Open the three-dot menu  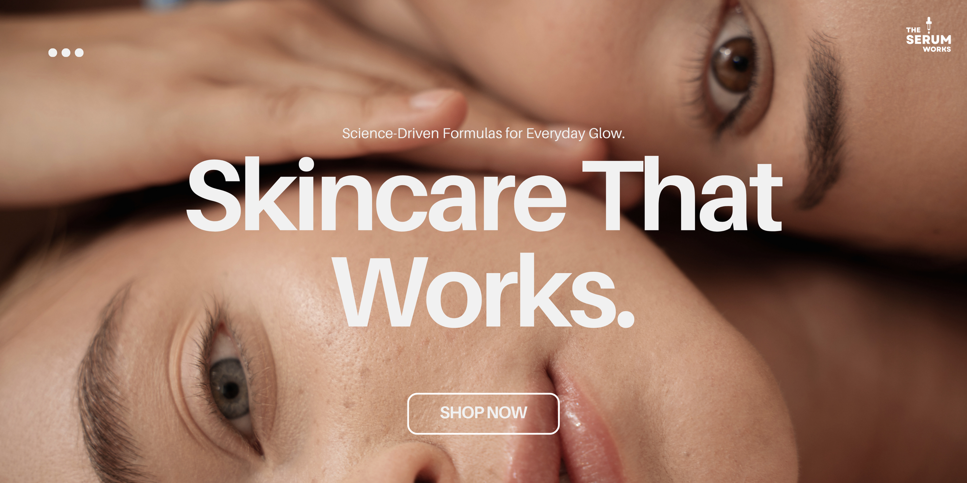[66, 53]
